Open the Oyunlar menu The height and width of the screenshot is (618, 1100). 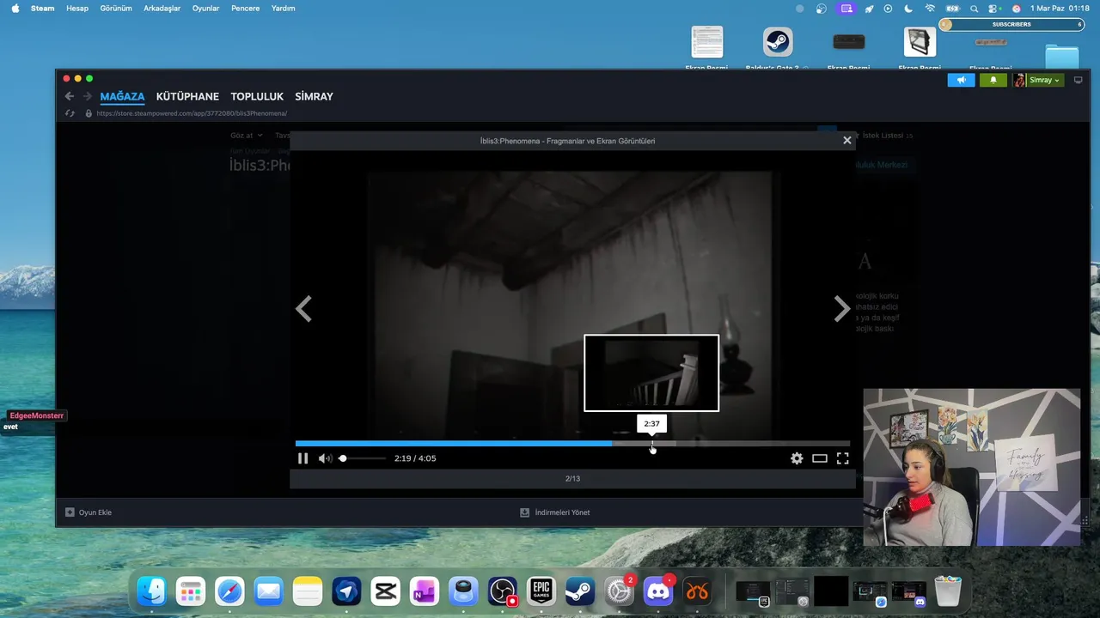point(206,9)
